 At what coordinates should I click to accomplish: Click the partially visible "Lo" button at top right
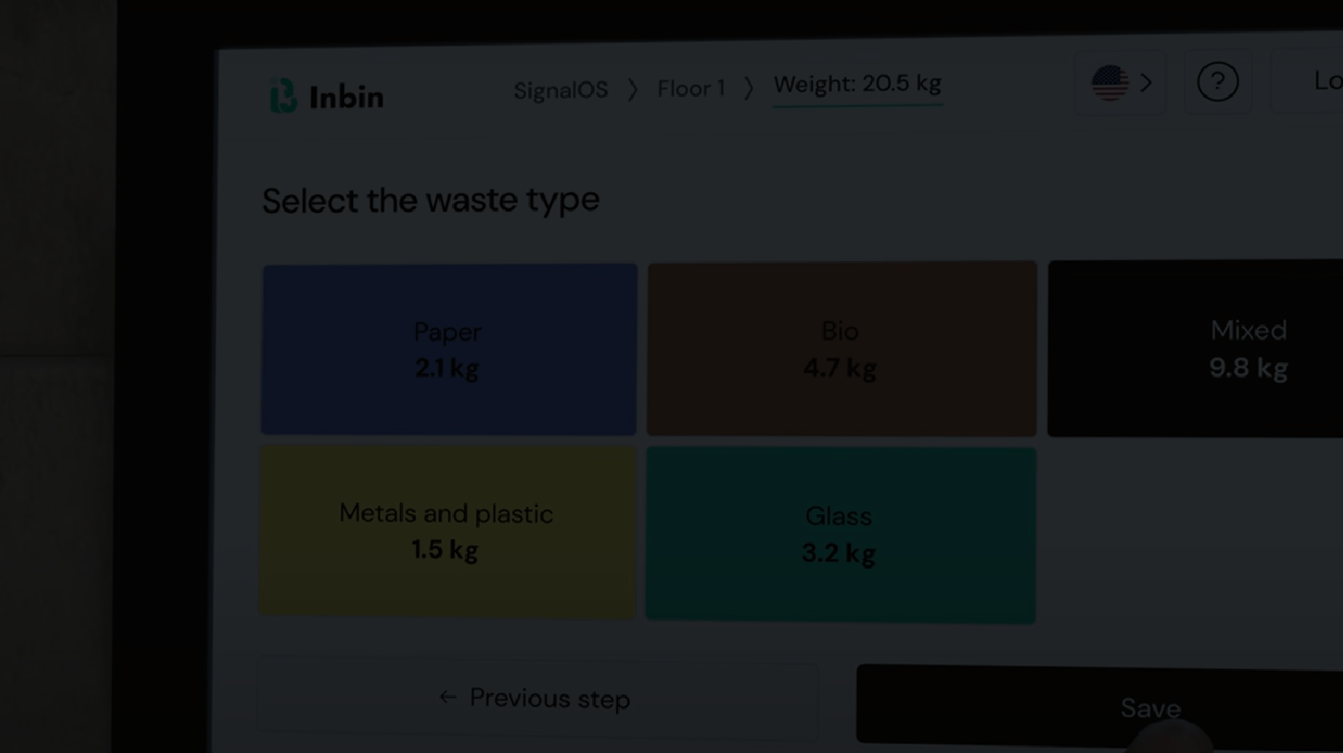coord(1319,81)
